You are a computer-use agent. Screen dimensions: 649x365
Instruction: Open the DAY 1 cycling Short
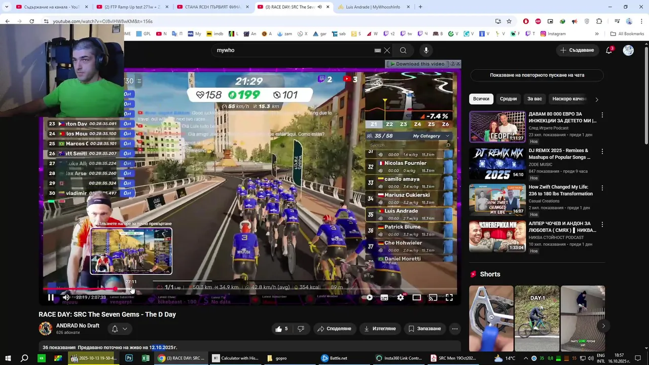[x=537, y=318]
